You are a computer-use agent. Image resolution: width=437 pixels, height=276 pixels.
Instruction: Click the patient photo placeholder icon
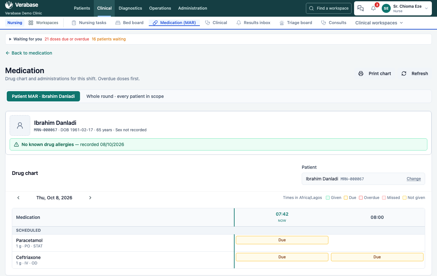pyautogui.click(x=20, y=125)
